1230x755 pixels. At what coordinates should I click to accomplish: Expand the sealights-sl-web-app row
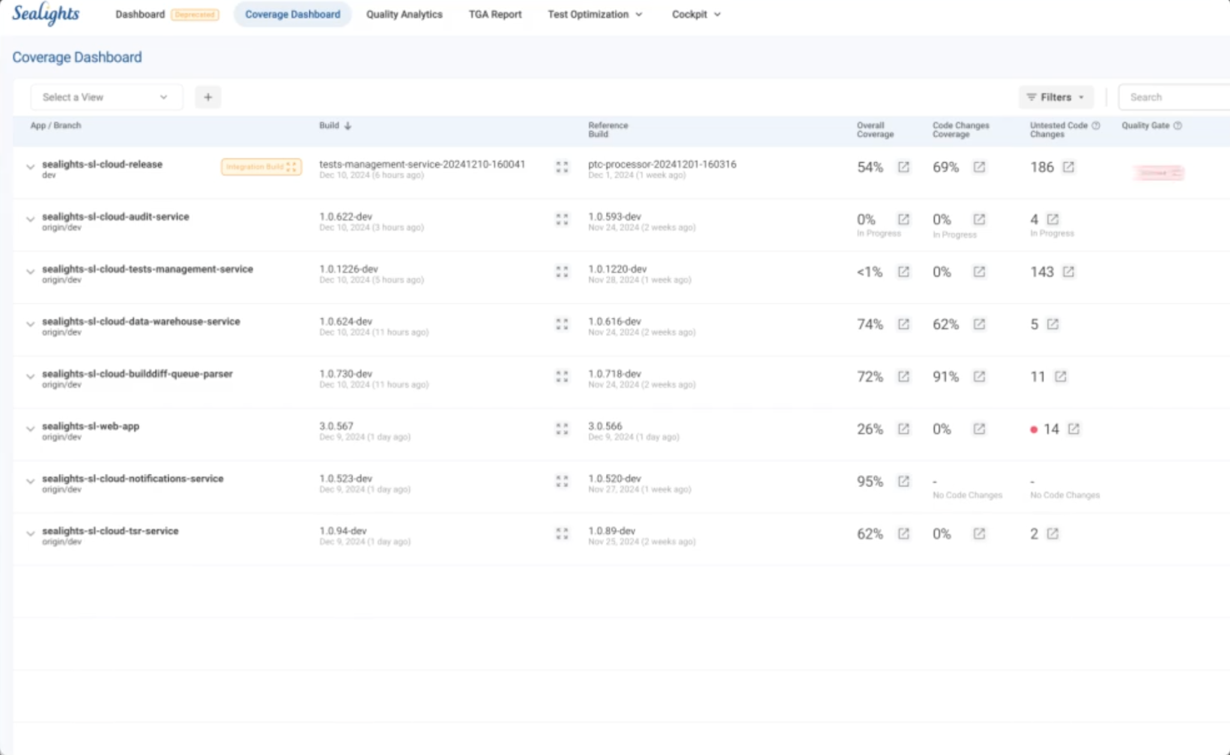pos(30,429)
